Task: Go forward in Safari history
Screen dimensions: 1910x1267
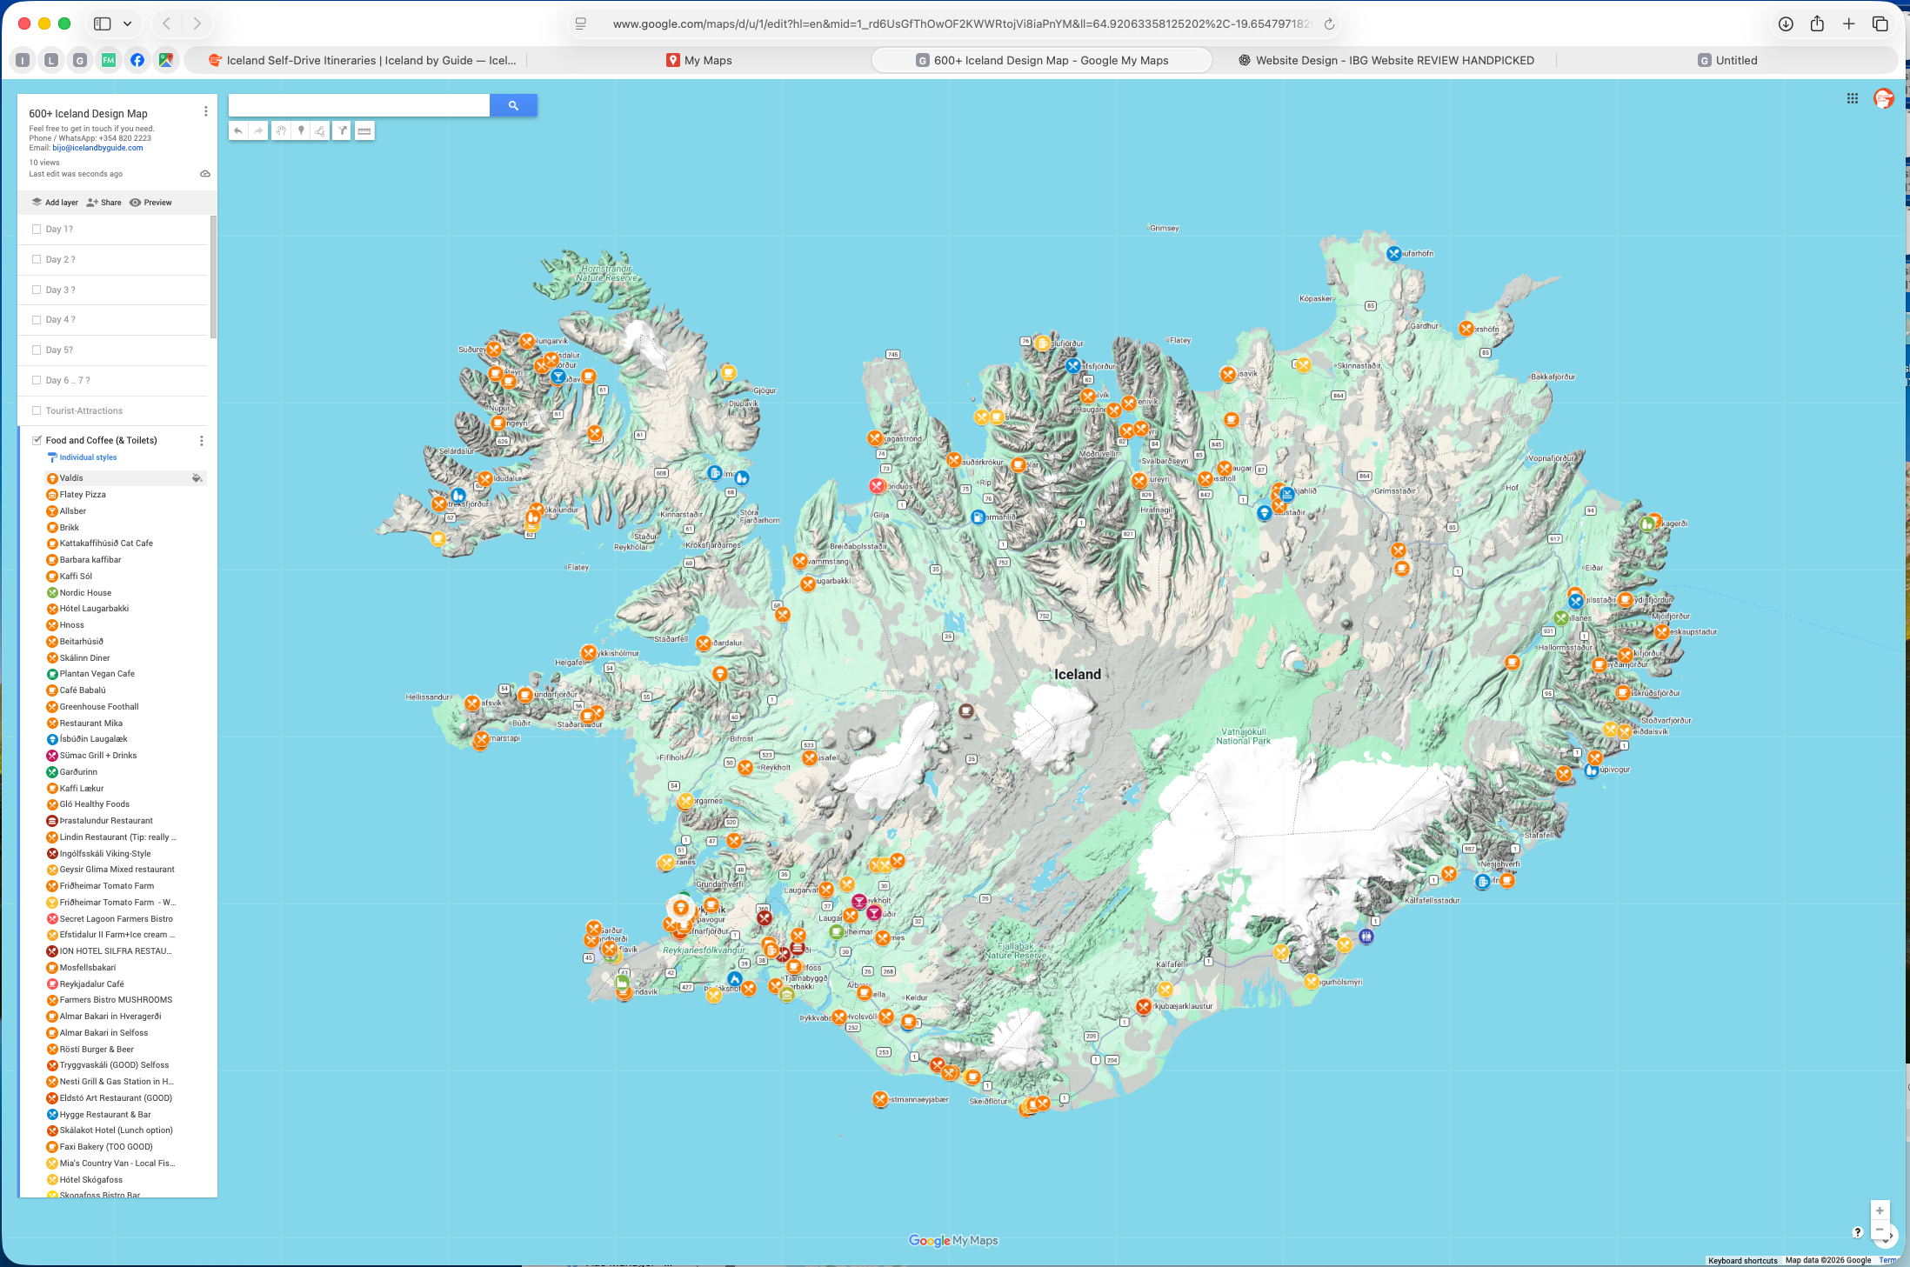Action: point(197,24)
